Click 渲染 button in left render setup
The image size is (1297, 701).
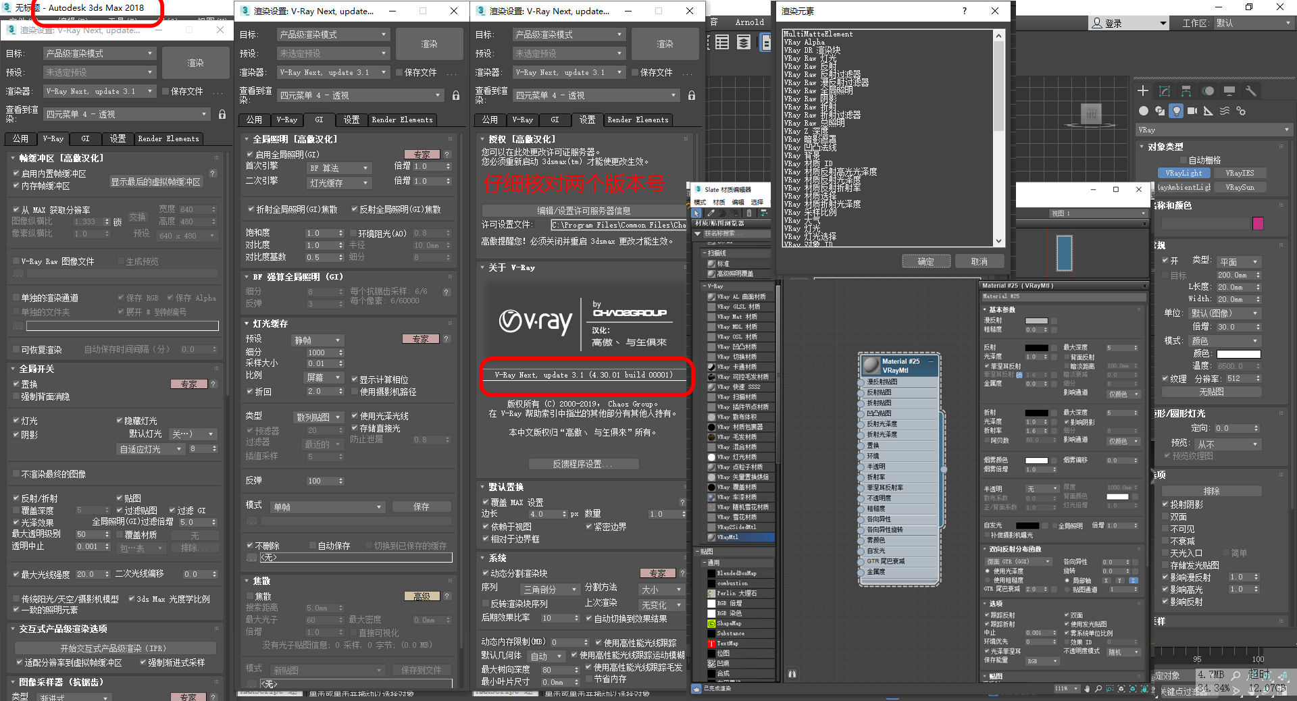pos(196,63)
